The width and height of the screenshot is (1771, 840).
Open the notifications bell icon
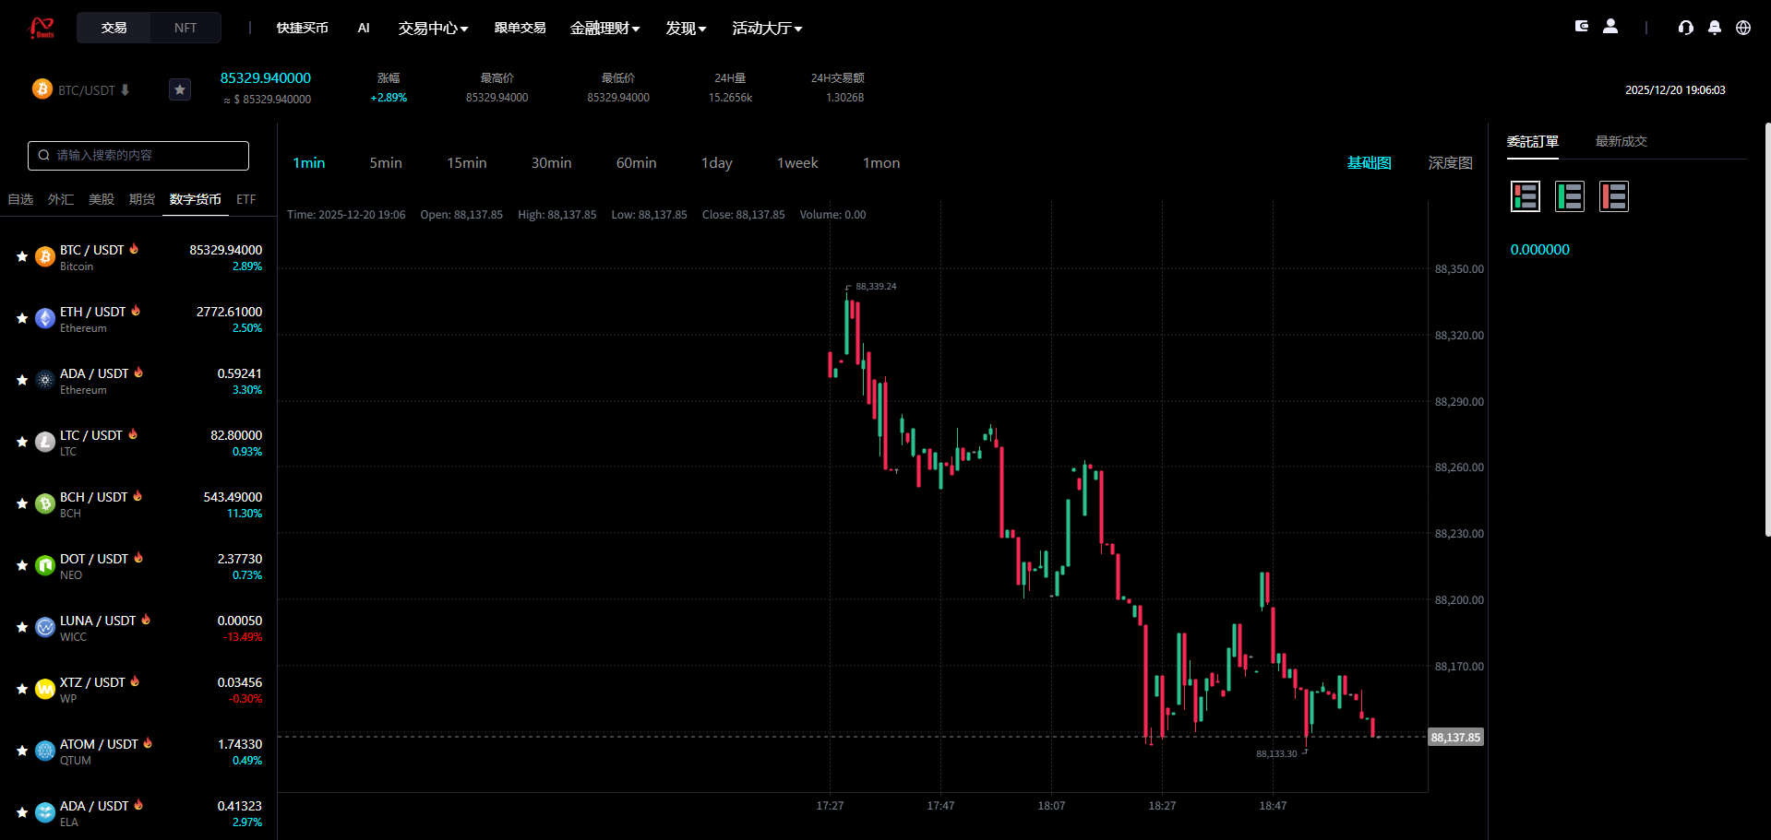1714,29
